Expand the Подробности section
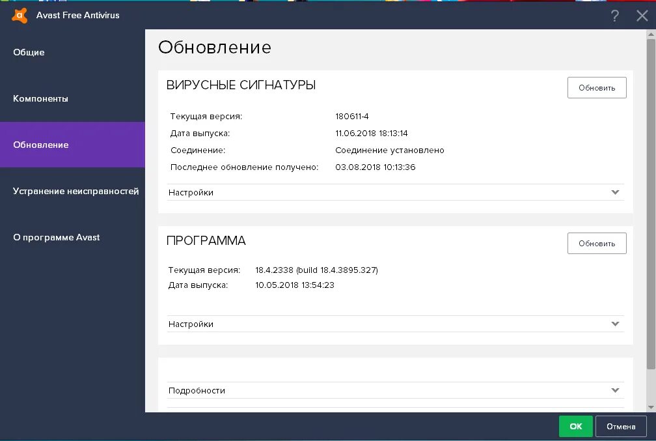Screen dimensions: 656x441 396,390
